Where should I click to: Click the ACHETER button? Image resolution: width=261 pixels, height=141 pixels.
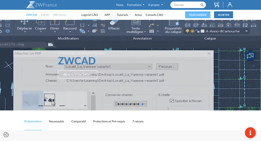(223, 15)
